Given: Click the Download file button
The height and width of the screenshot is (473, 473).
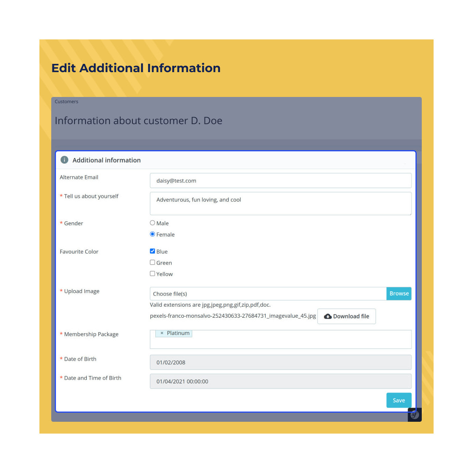Looking at the screenshot, I should pos(346,316).
